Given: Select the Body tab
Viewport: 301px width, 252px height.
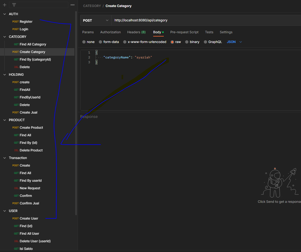Looking at the screenshot, I should [158, 32].
